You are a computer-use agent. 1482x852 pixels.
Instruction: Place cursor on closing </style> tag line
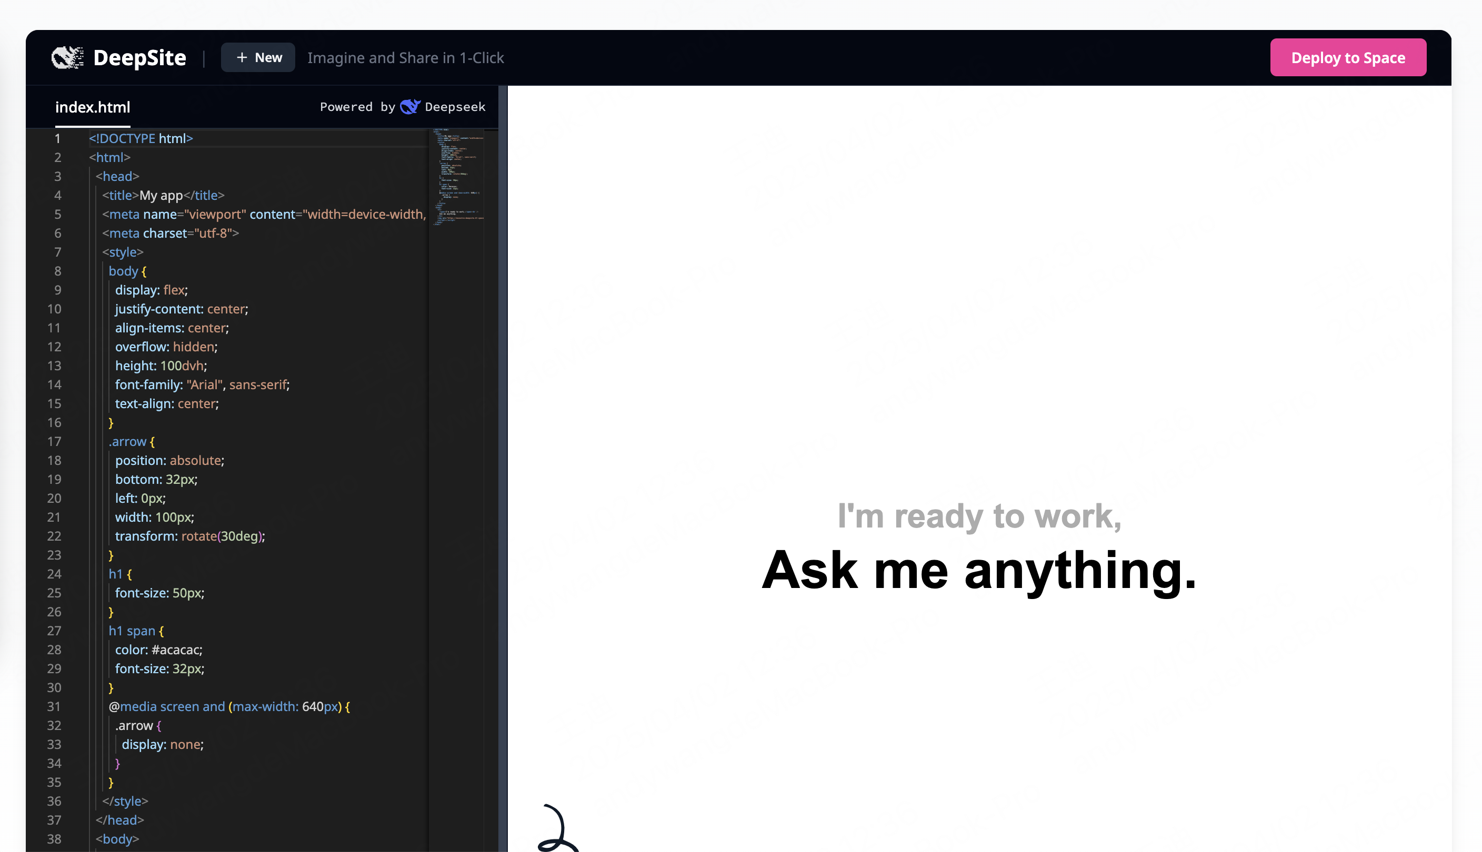(125, 801)
